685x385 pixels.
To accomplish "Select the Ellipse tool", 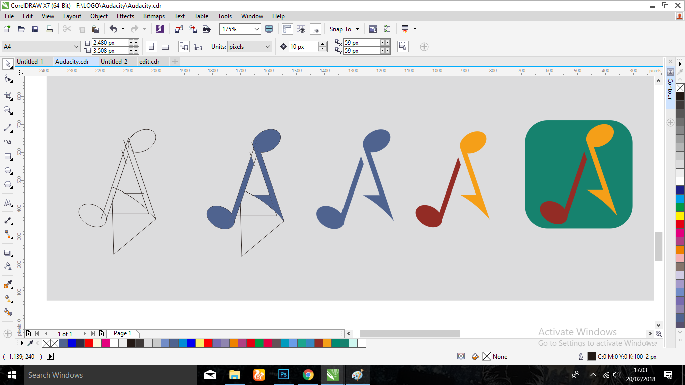I will point(8,170).
